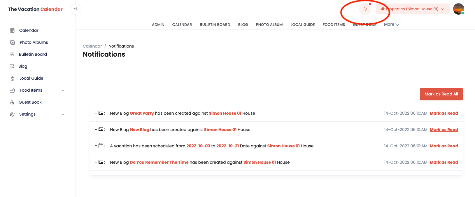The height and width of the screenshot is (197, 475).
Task: Click the Bulletin Board sidebar icon
Action: pos(12,54)
